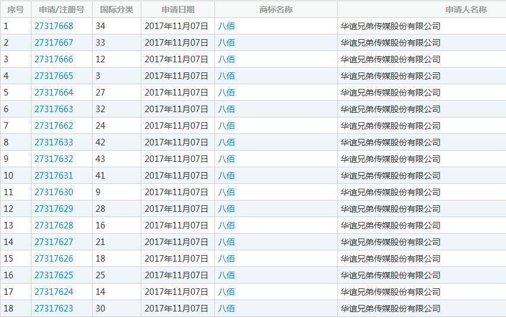Select international class 33 cell

pos(116,43)
